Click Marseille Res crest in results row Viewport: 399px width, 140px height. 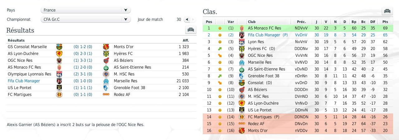coord(106,81)
